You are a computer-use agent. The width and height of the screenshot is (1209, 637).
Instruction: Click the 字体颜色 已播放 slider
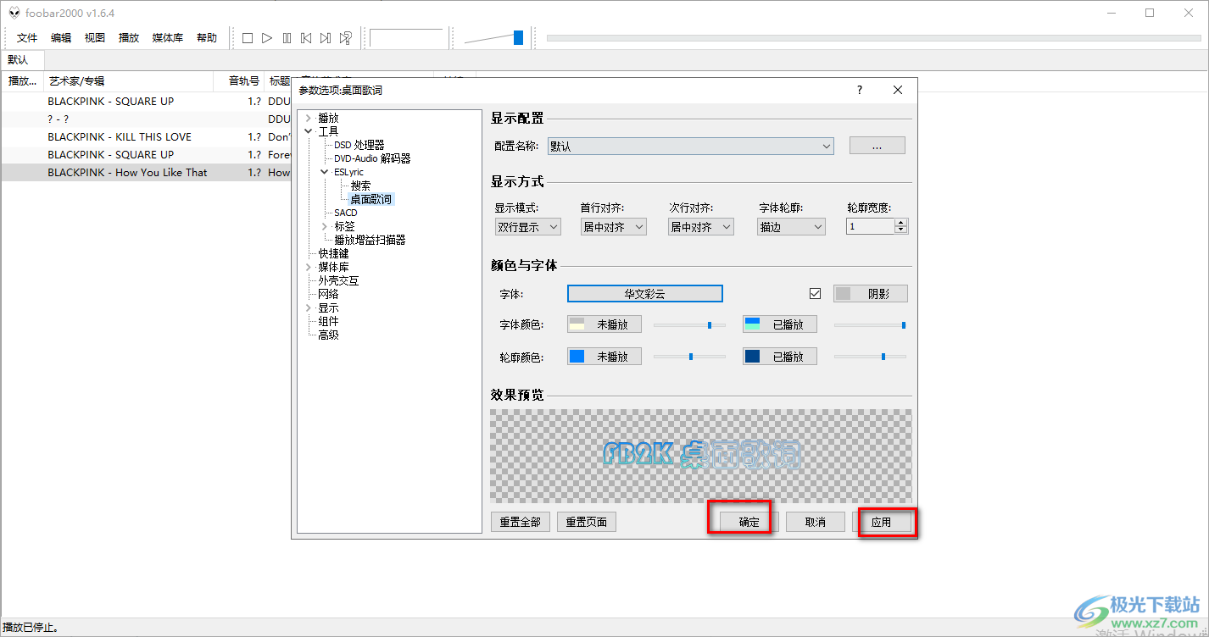[871, 324]
